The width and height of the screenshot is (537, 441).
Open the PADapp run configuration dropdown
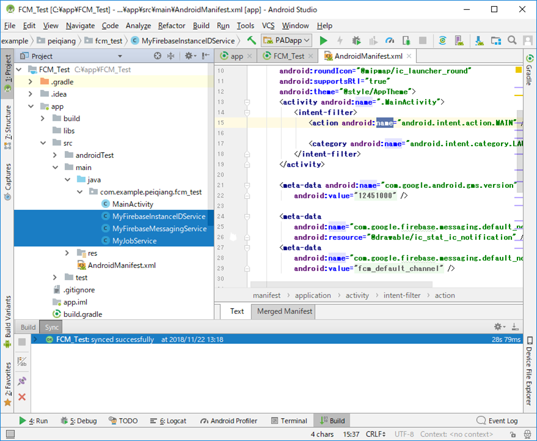point(286,40)
